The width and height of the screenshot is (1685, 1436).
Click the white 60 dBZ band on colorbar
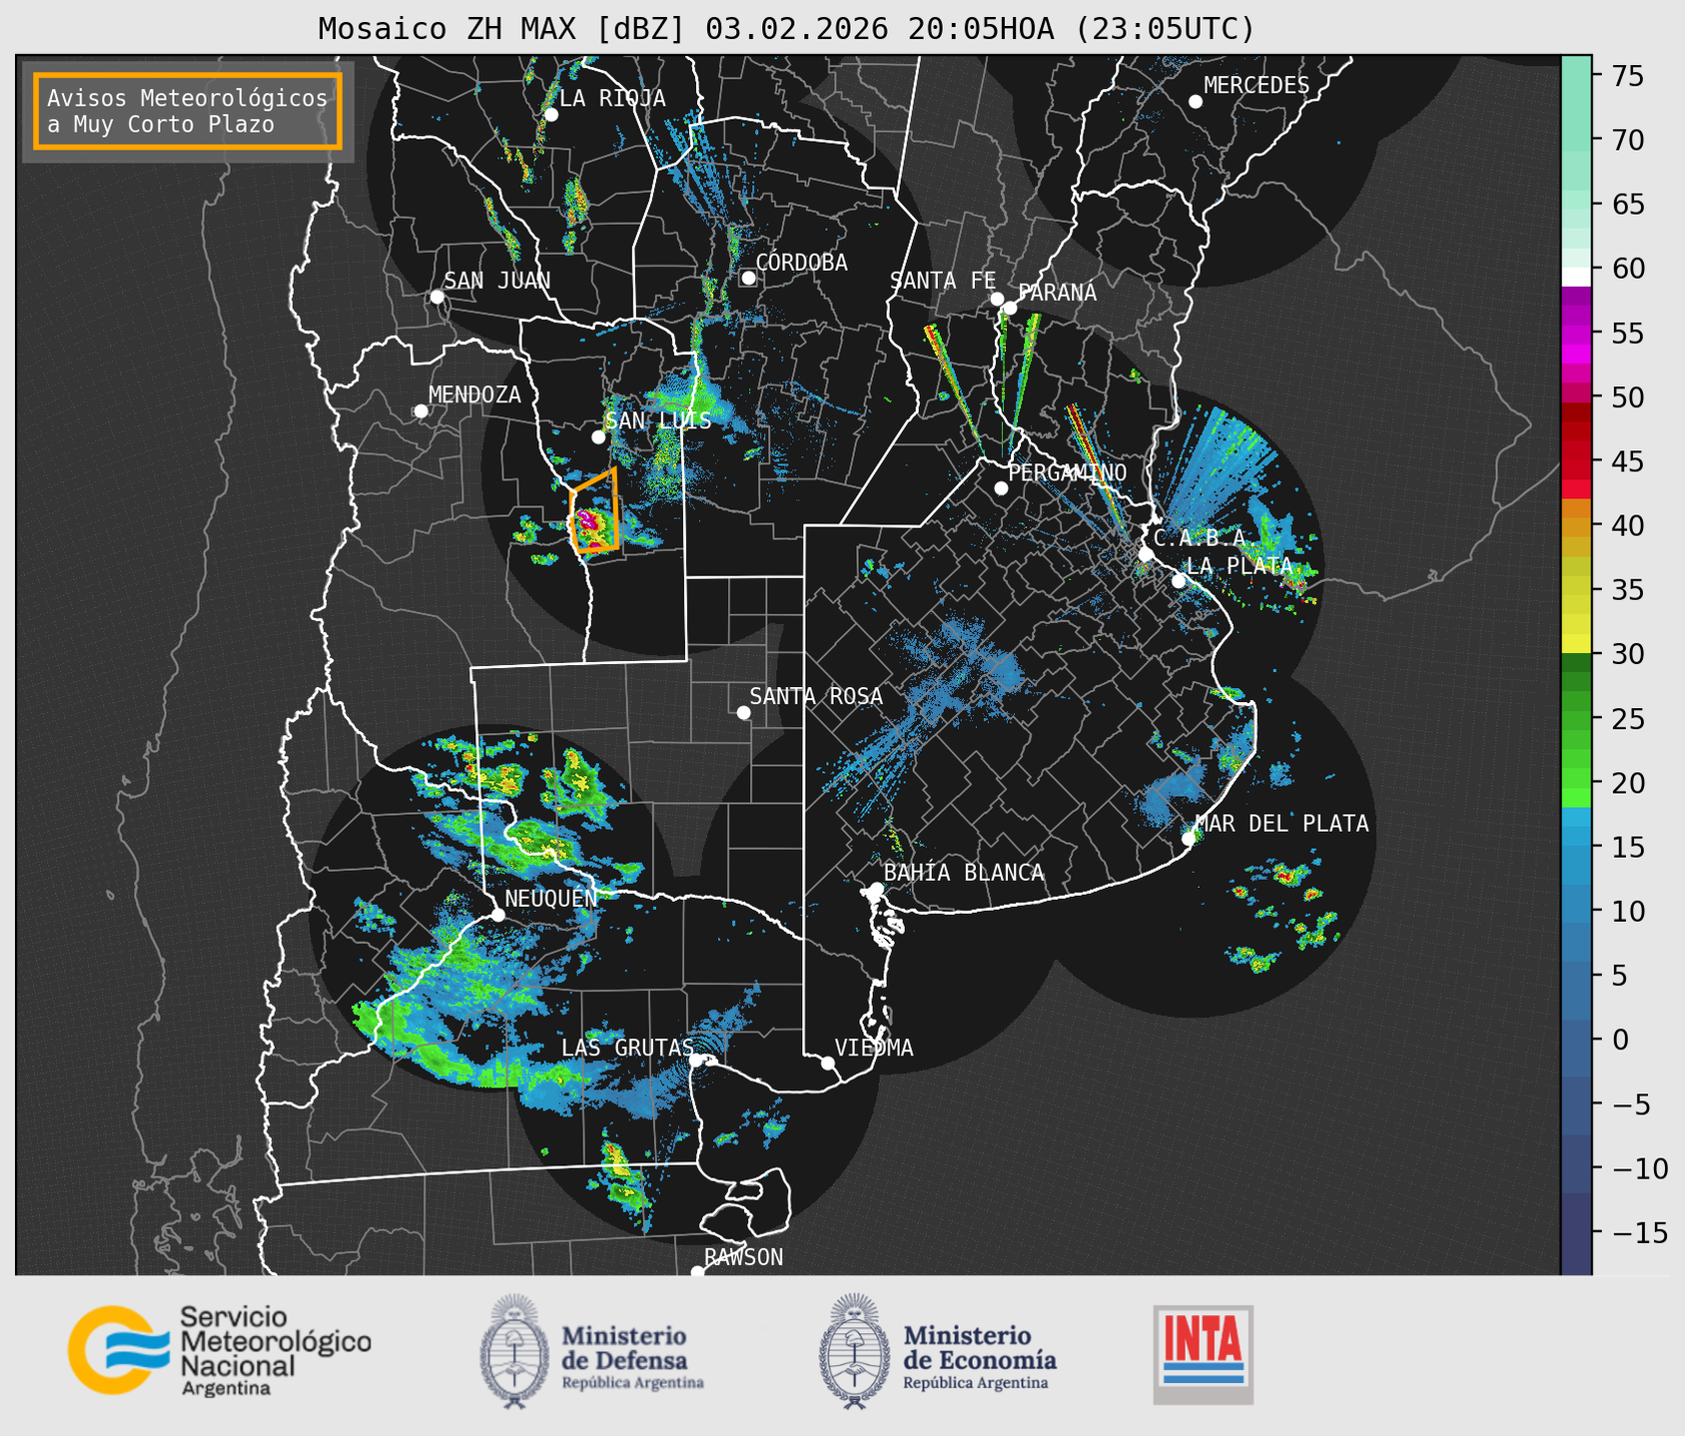click(1575, 276)
